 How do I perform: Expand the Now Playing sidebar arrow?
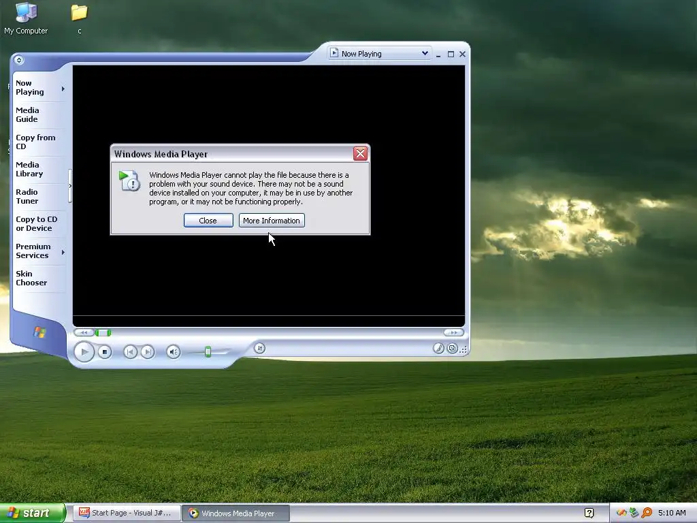pyautogui.click(x=63, y=89)
